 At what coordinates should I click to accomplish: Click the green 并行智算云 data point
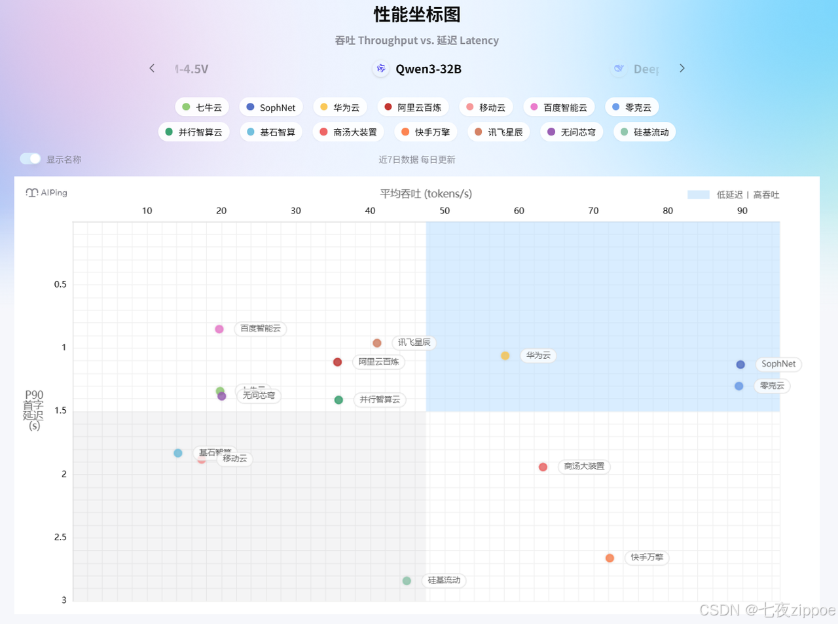338,400
